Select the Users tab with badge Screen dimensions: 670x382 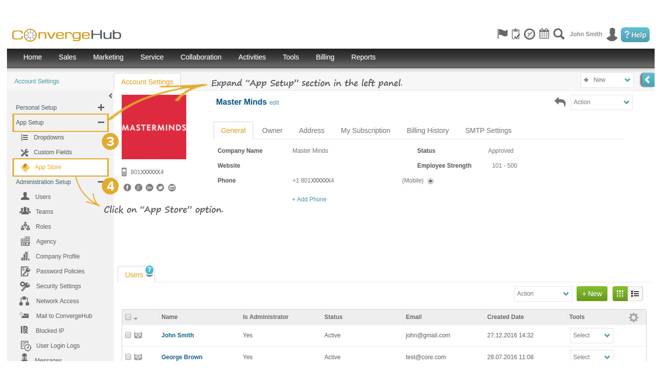click(136, 274)
